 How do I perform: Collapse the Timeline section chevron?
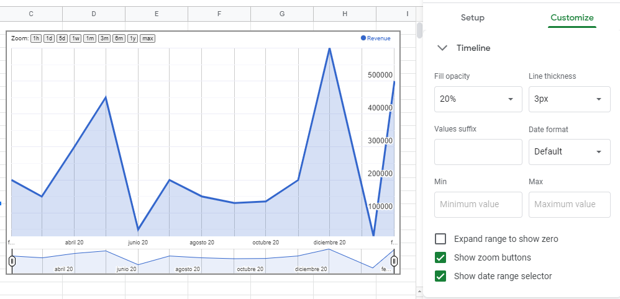(x=442, y=48)
